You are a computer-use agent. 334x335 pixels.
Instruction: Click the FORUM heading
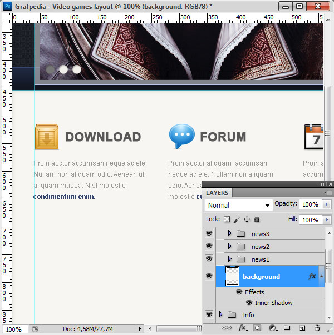pos(223,137)
